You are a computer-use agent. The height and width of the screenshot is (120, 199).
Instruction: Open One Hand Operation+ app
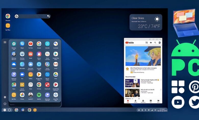31,64
